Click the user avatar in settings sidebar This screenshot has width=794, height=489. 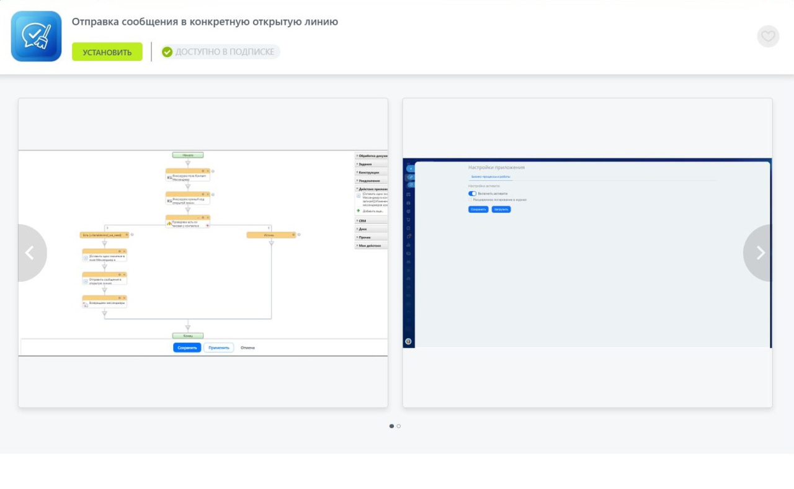(408, 341)
